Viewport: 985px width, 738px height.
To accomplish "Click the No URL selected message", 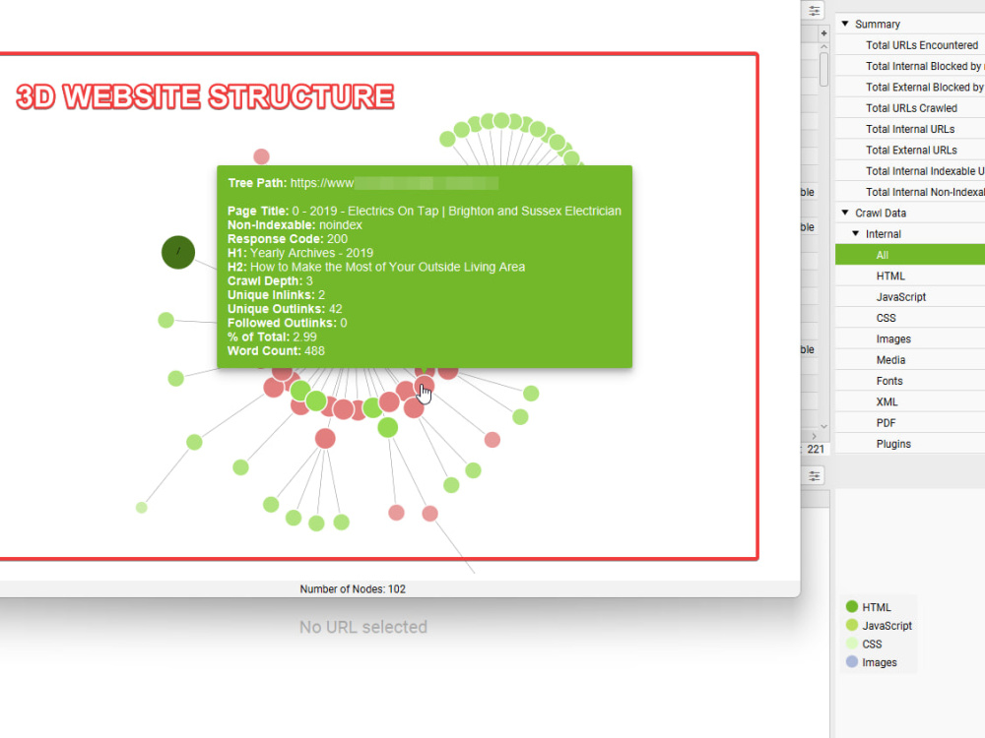I will [x=363, y=627].
